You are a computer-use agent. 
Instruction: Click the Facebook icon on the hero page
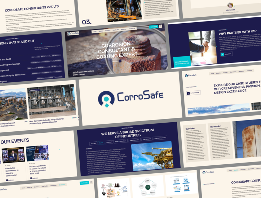[x=70, y=47]
